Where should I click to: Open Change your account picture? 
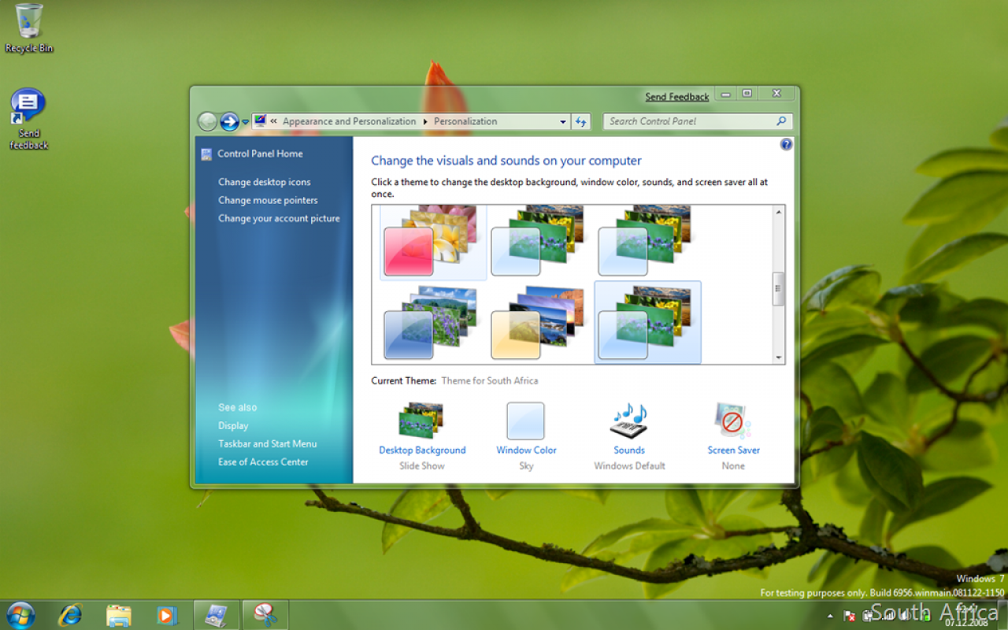point(279,218)
